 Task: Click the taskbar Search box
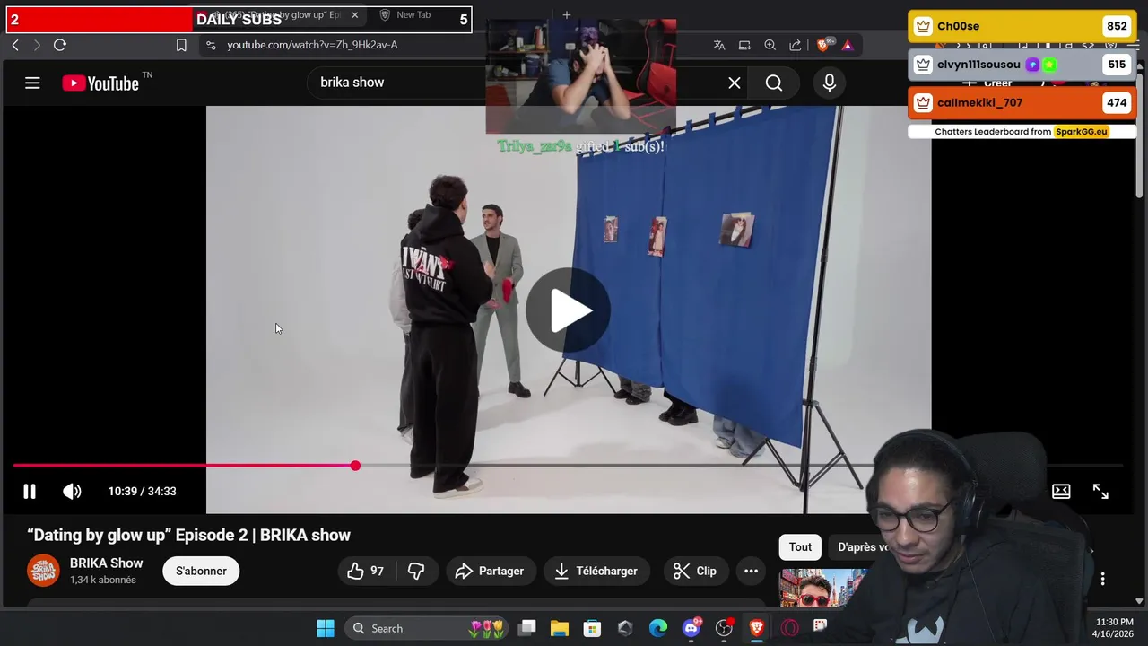click(x=427, y=629)
